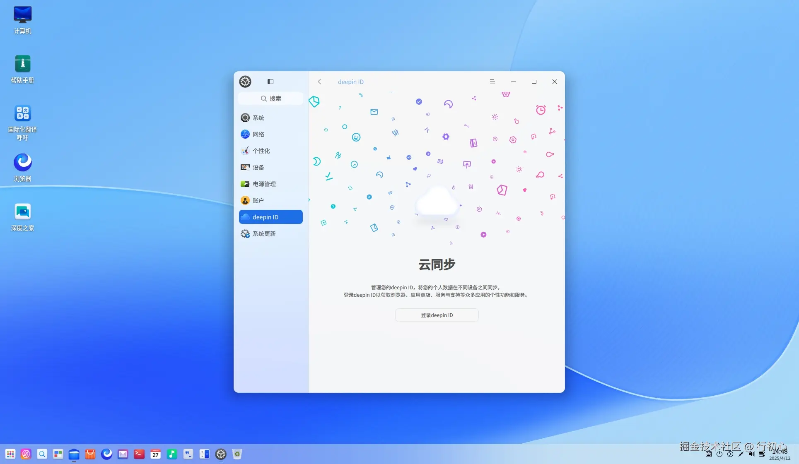
Task: Click the power icon in tray
Action: pyautogui.click(x=719, y=454)
